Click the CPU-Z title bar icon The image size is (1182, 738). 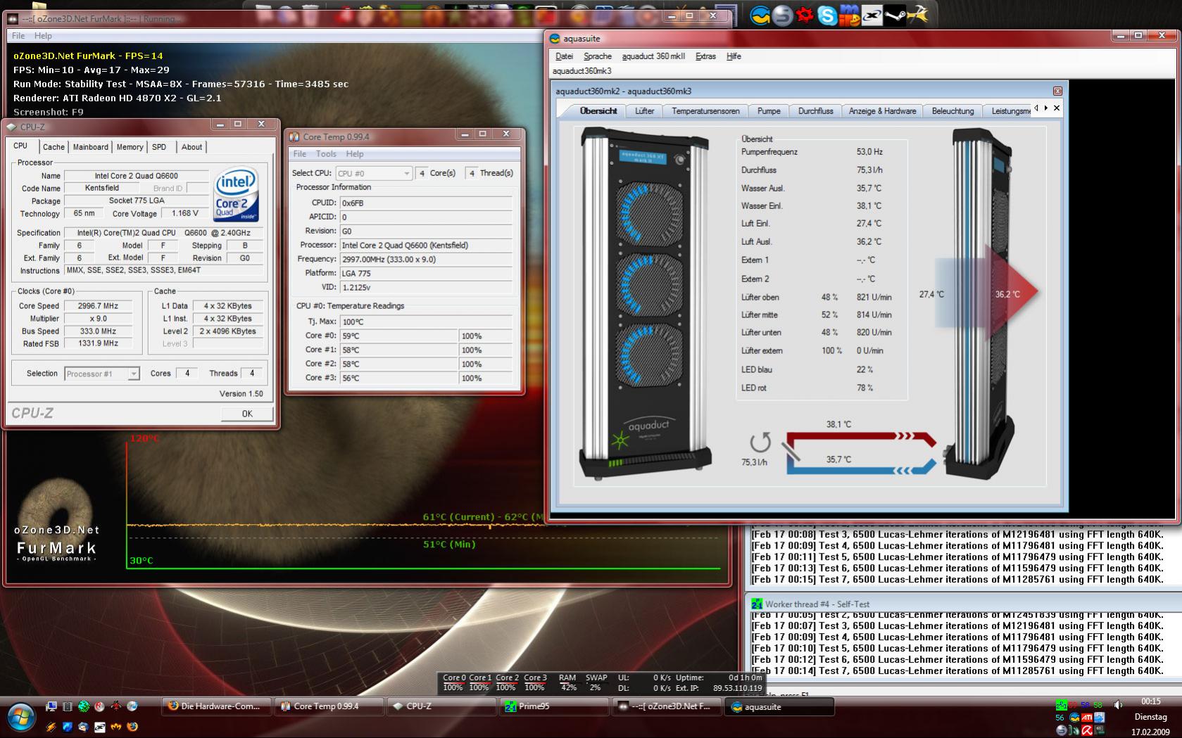pyautogui.click(x=11, y=127)
